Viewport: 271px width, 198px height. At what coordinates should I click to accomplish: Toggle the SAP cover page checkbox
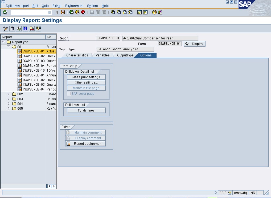(69, 94)
